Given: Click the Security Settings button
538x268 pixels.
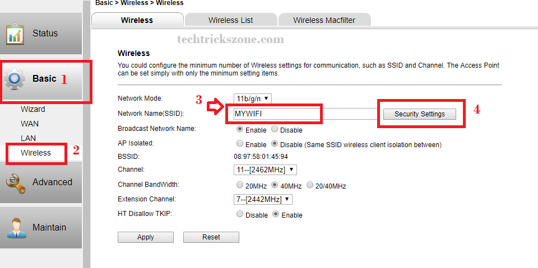Looking at the screenshot, I should 419,114.
